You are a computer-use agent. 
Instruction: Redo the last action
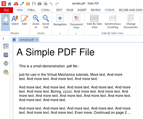tap(57, 4)
